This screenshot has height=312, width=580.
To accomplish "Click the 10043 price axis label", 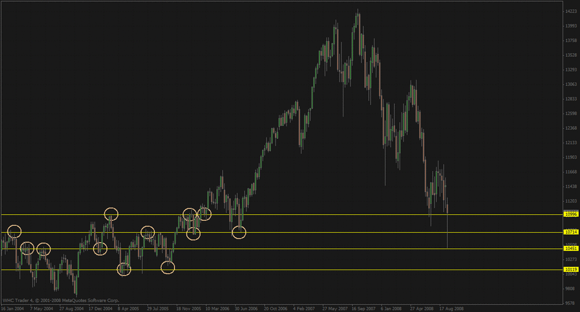I will click(571, 274).
